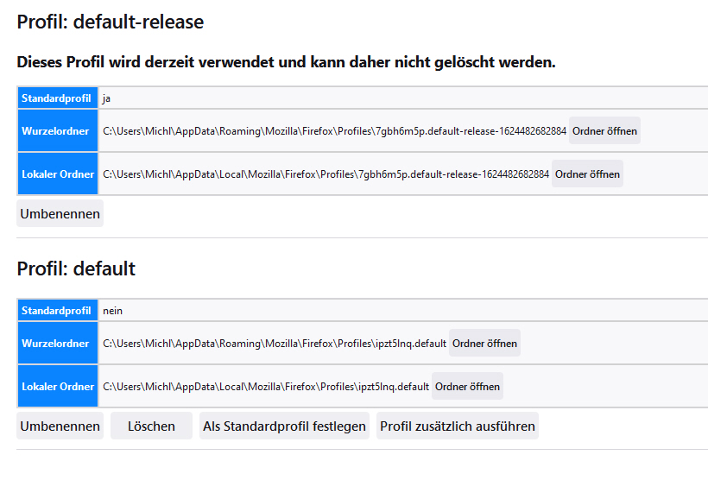Click the 'Profil: default' heading
This screenshot has width=708, height=499.
point(76,268)
